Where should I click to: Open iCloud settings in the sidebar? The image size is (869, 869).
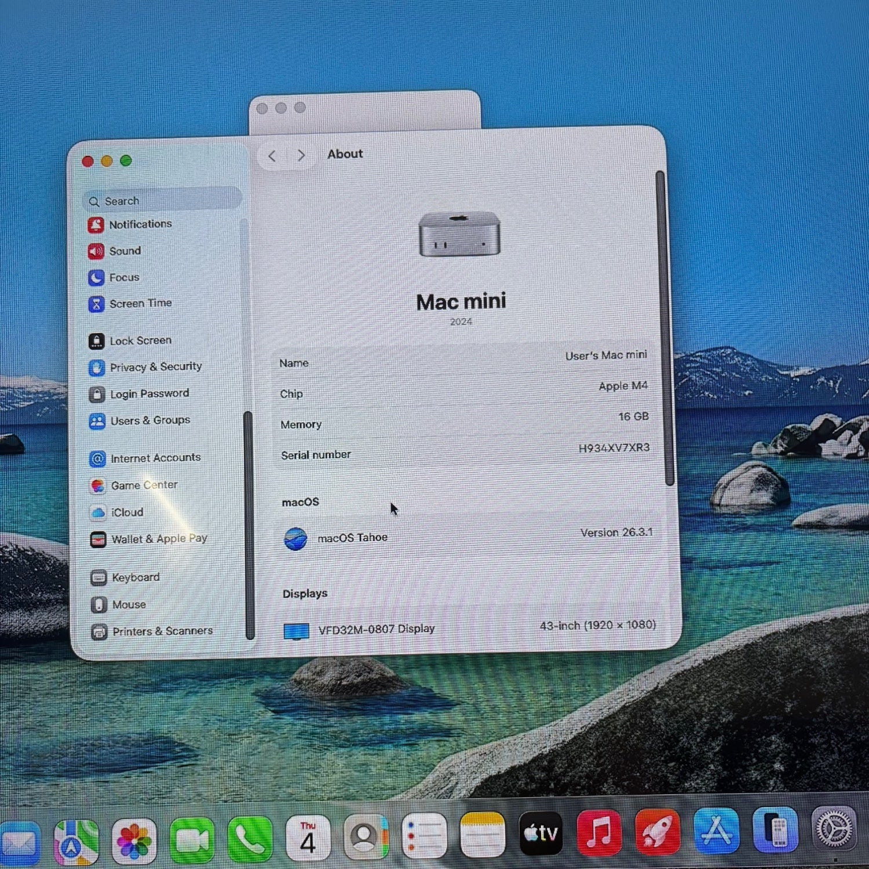pyautogui.click(x=116, y=513)
